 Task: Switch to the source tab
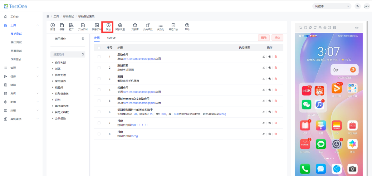pos(111,38)
